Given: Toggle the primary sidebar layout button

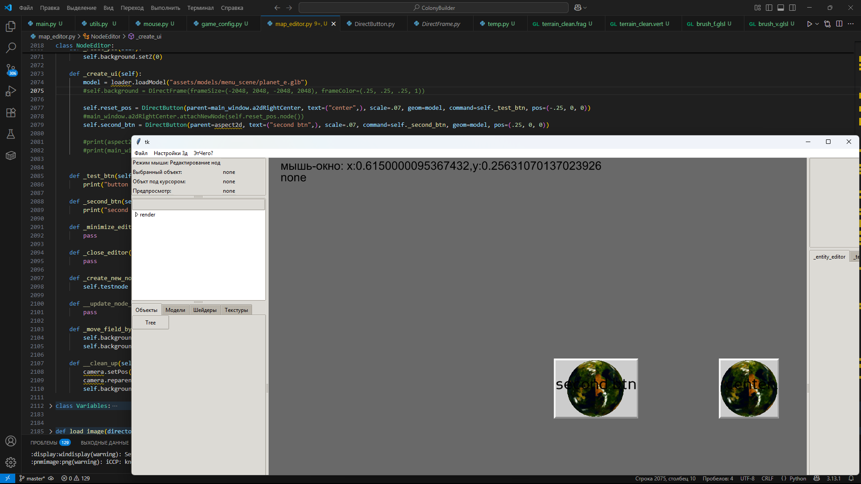Looking at the screenshot, I should tap(769, 8).
